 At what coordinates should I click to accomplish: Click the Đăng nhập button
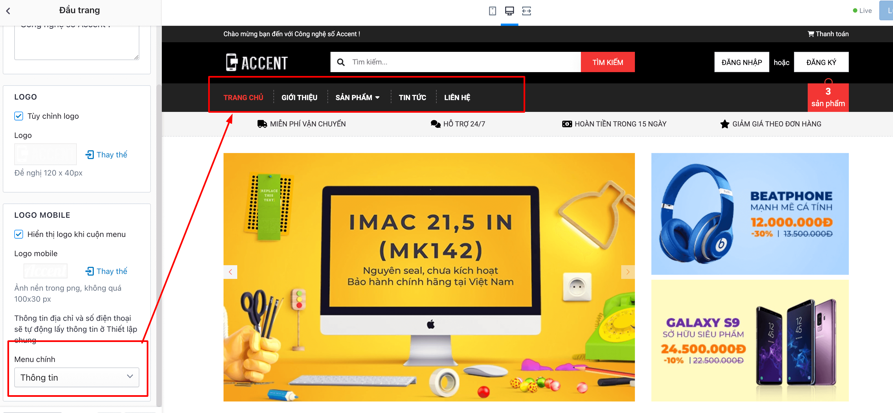click(x=742, y=62)
